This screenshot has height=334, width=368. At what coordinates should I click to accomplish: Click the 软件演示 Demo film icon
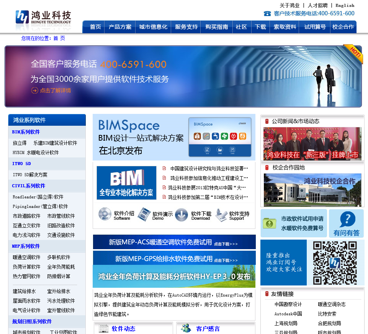click(x=144, y=214)
